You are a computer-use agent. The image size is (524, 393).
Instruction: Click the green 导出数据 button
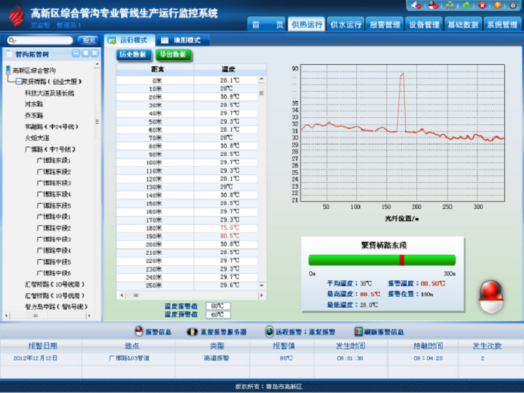pos(174,54)
